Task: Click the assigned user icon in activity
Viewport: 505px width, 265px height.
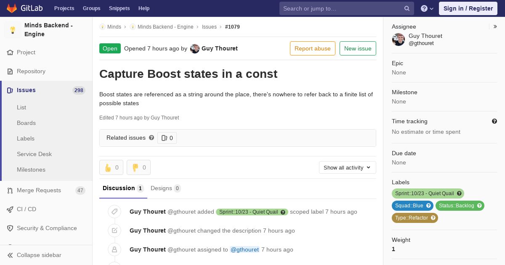Action: pyautogui.click(x=114, y=249)
